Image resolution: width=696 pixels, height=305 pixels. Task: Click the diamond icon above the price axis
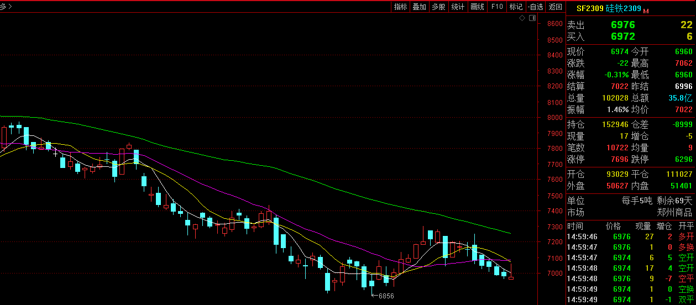pyautogui.click(x=522, y=18)
